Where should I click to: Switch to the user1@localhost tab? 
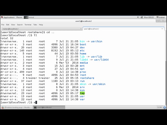[123, 29]
